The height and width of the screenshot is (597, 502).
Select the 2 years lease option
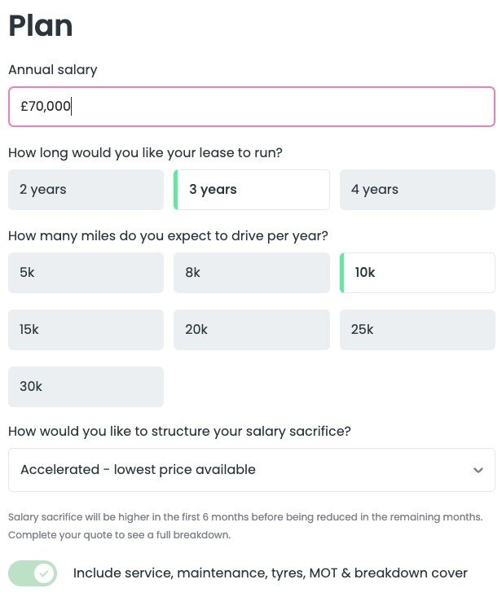click(86, 190)
